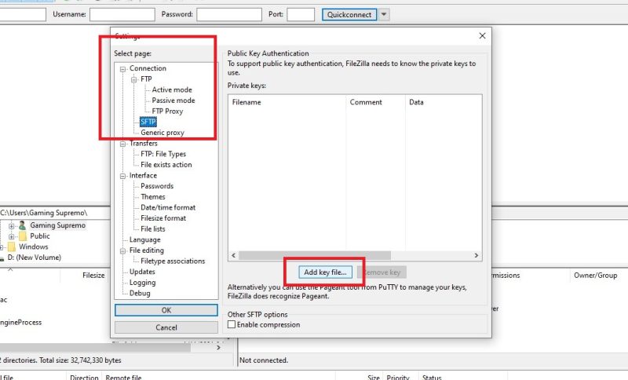Enable compression checkbox under SFTP options
This screenshot has width=628, height=380.
[232, 324]
